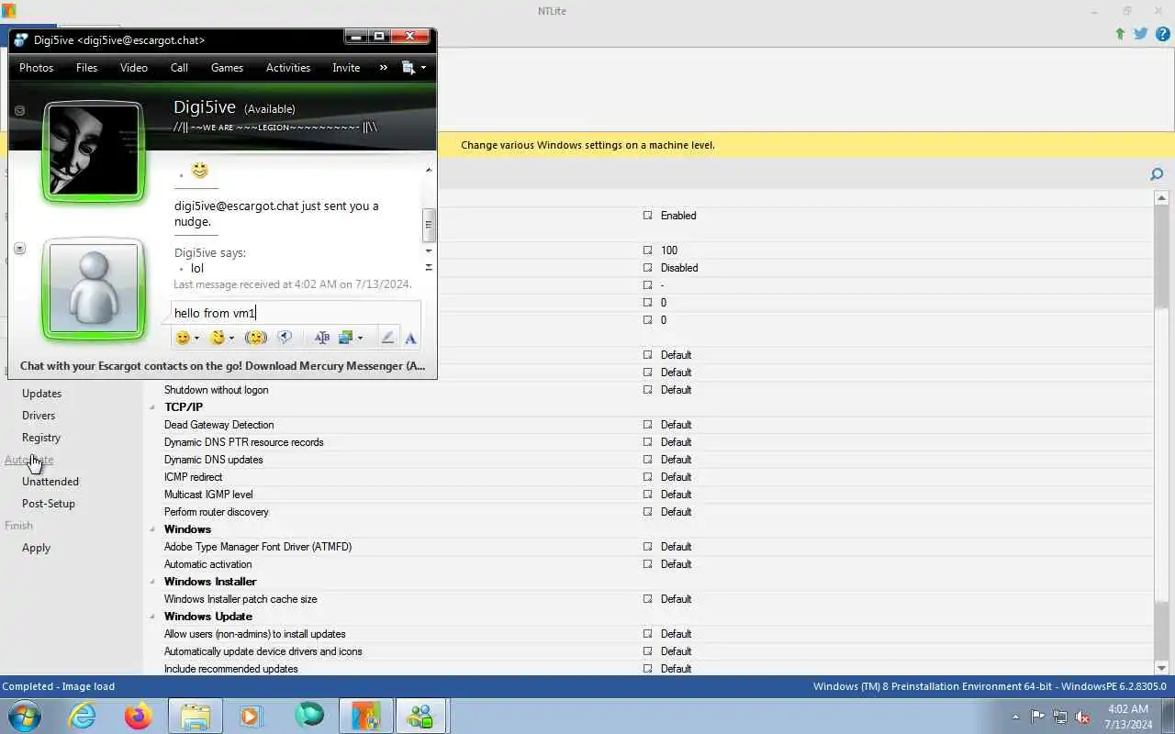Click the NTLite search magnifier icon
Viewport: 1175px width, 734px height.
1157,174
